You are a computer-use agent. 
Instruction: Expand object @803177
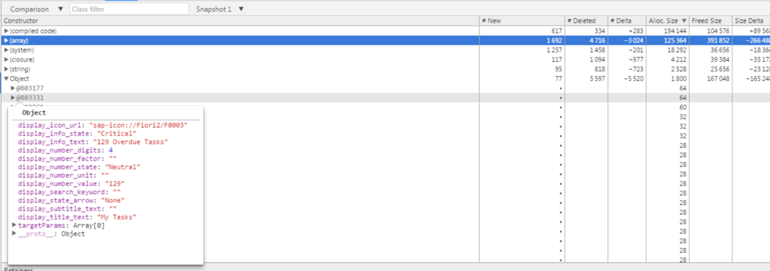pyautogui.click(x=13, y=88)
